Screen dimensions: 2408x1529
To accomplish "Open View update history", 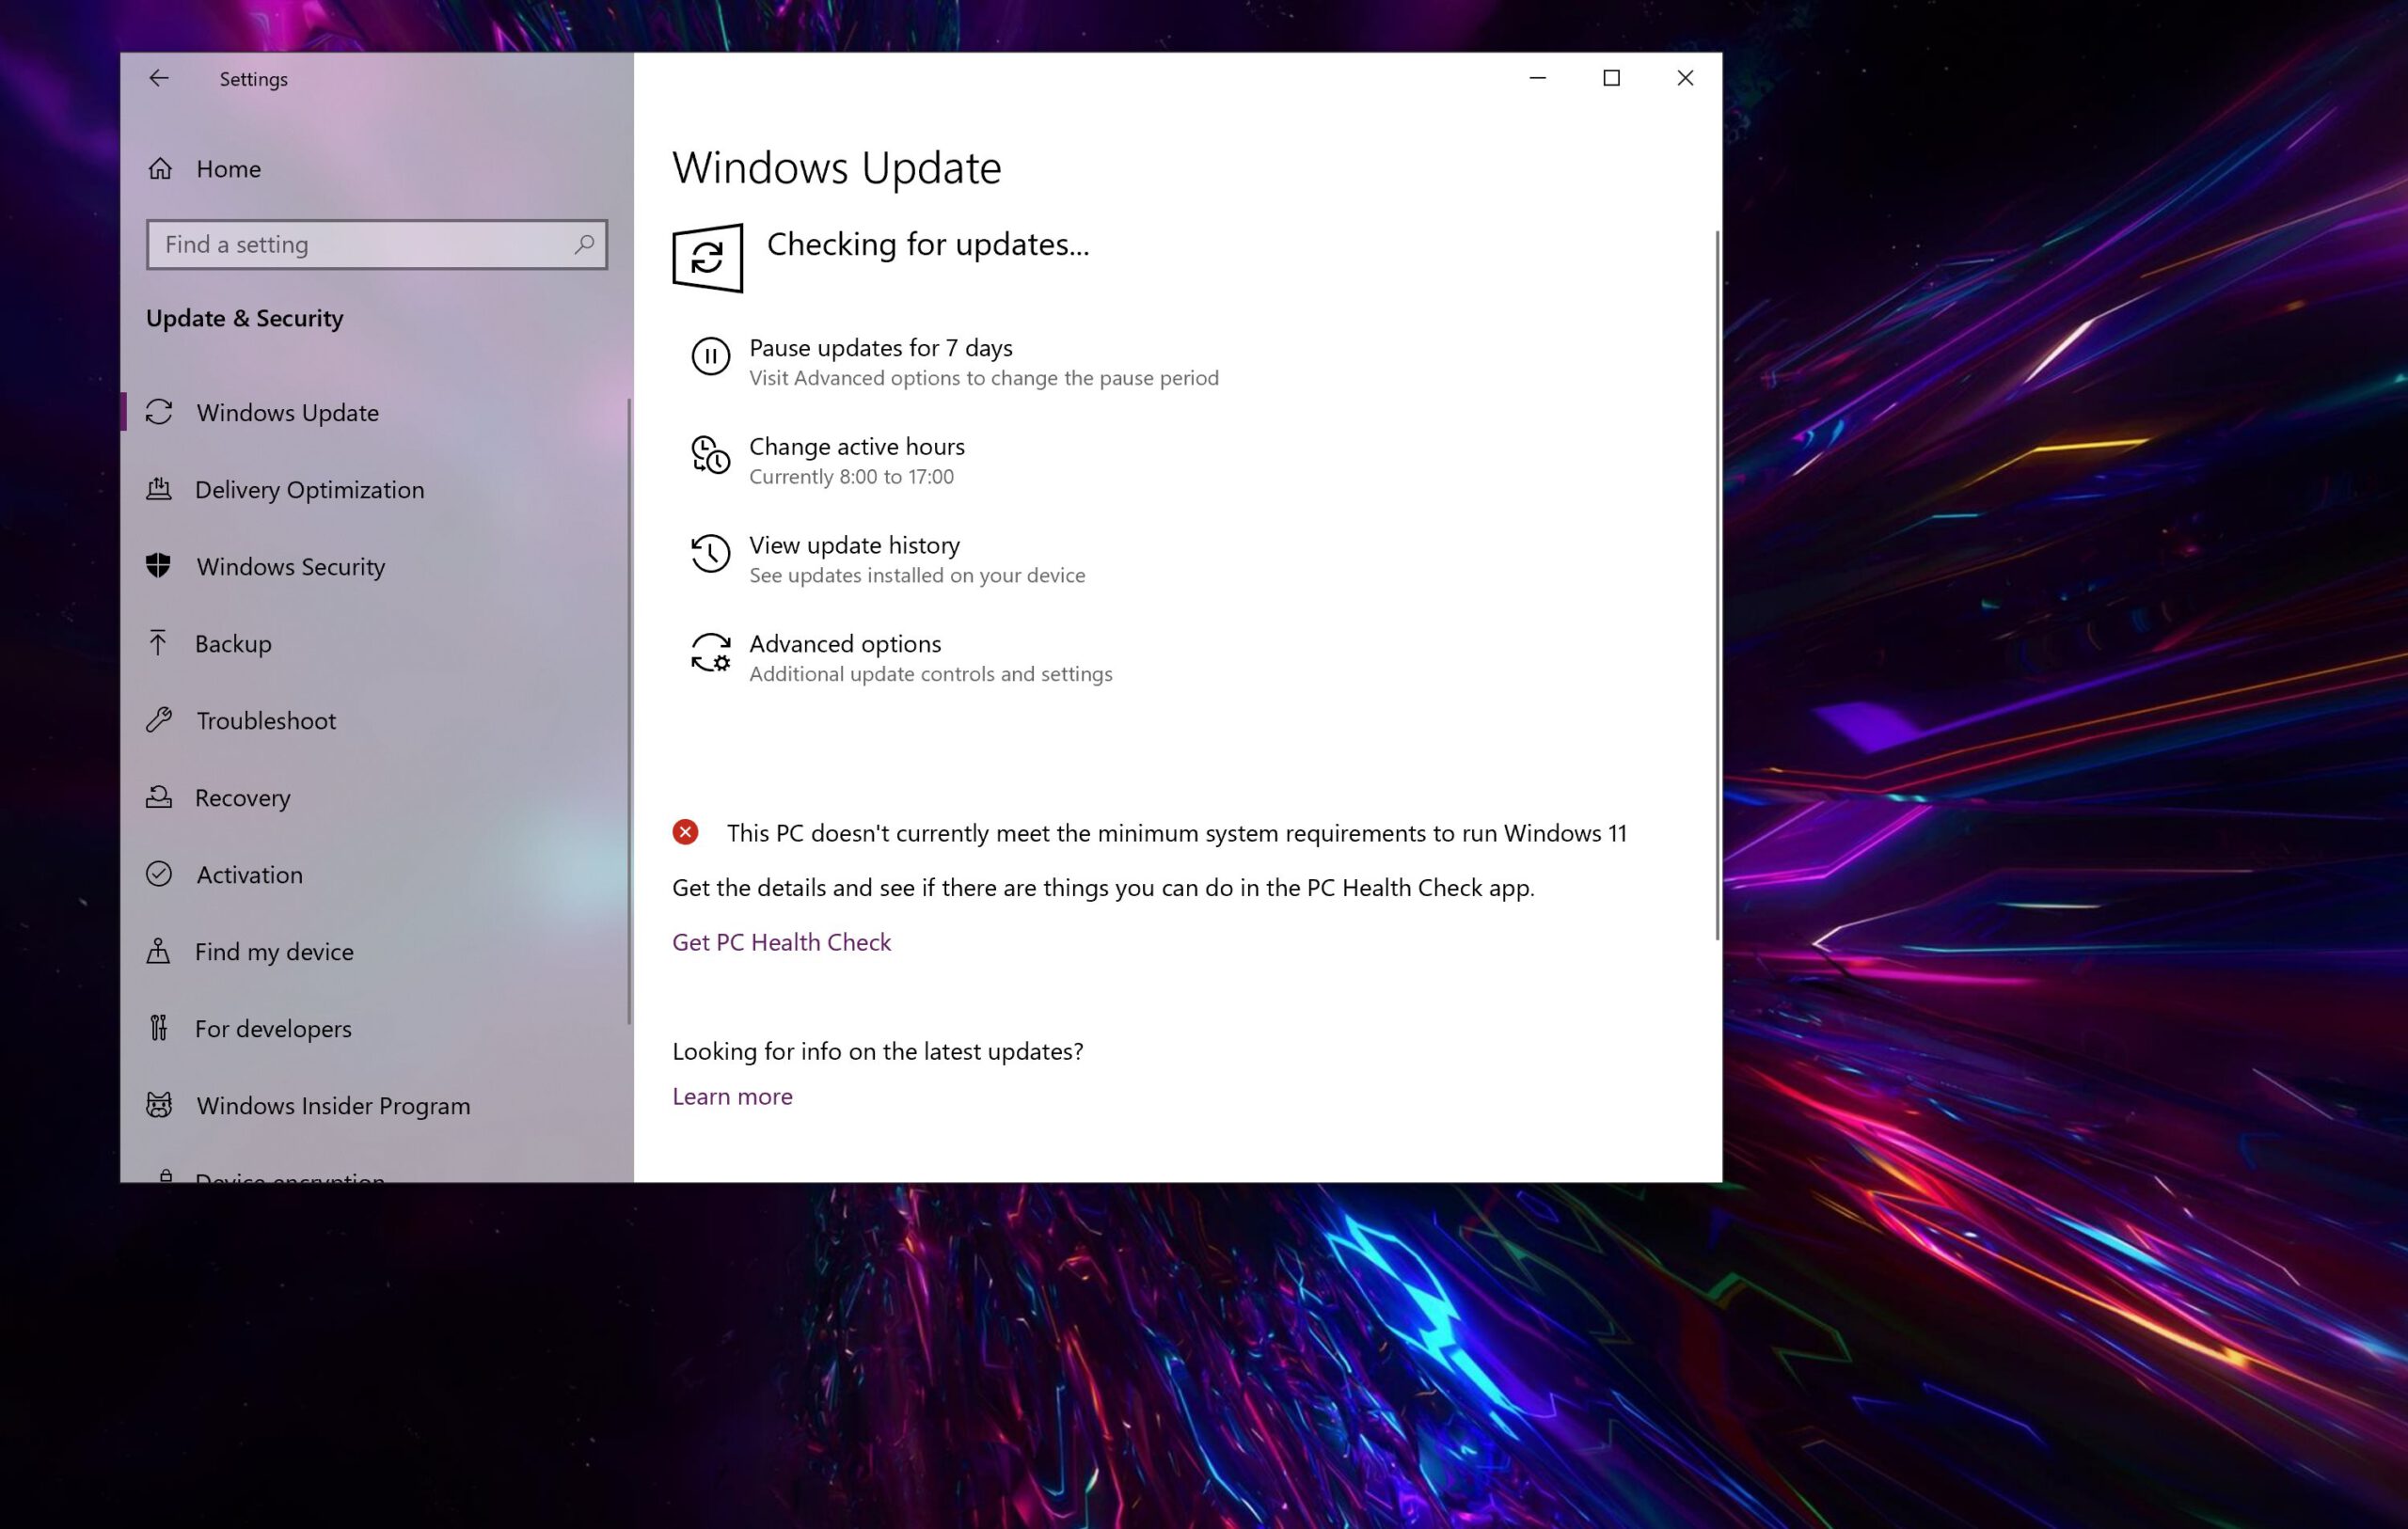I will tap(888, 559).
